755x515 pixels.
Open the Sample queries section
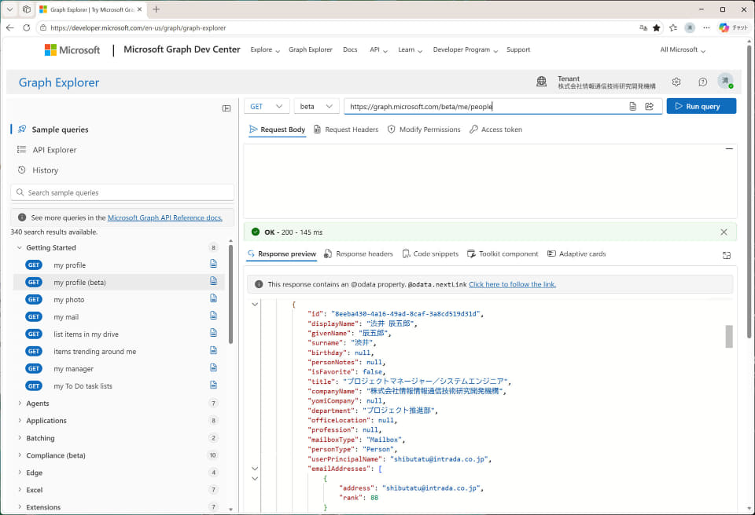[61, 130]
